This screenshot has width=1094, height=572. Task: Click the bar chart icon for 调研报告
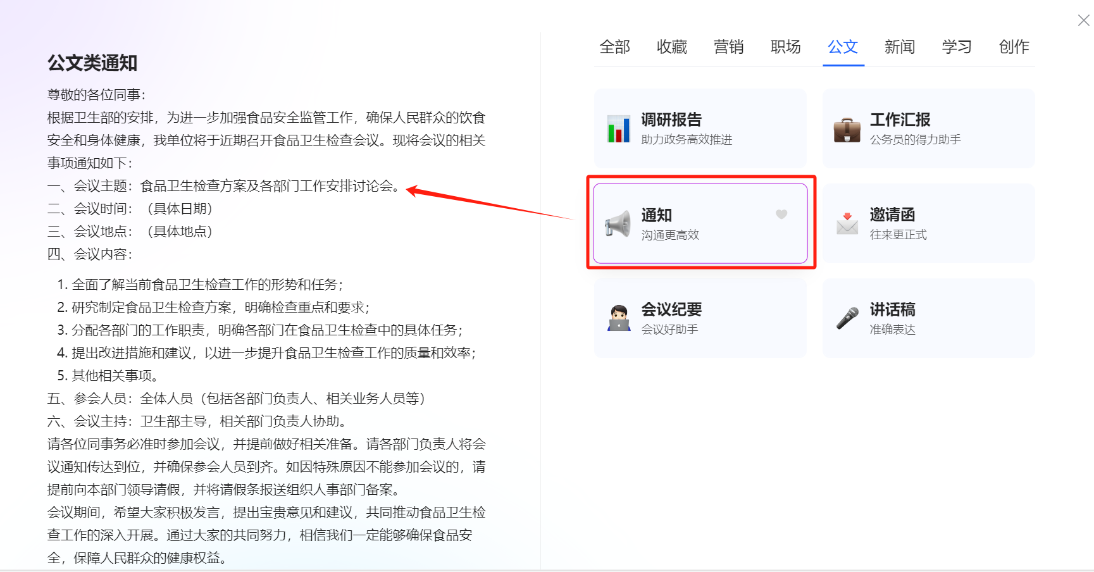[618, 129]
